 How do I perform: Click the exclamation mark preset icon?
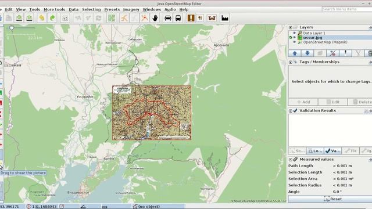click(191, 18)
